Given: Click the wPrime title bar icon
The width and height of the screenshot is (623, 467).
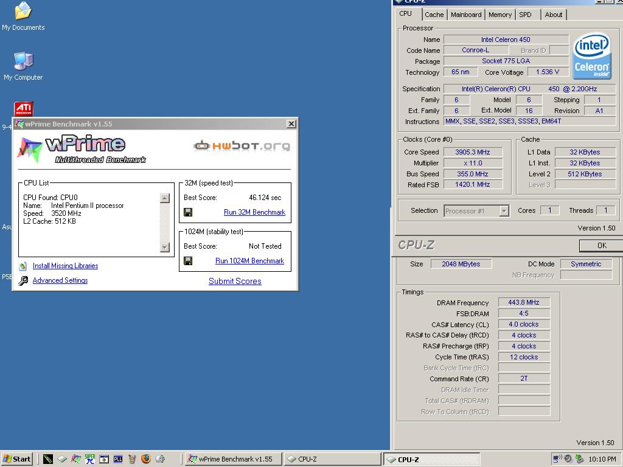Looking at the screenshot, I should click(19, 124).
